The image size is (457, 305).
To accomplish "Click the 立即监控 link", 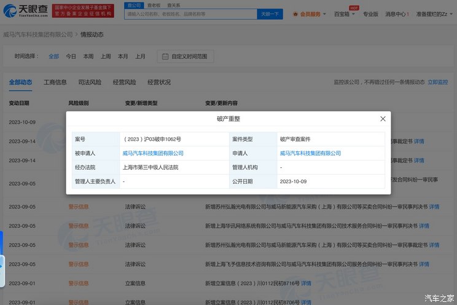I will click(x=437, y=82).
